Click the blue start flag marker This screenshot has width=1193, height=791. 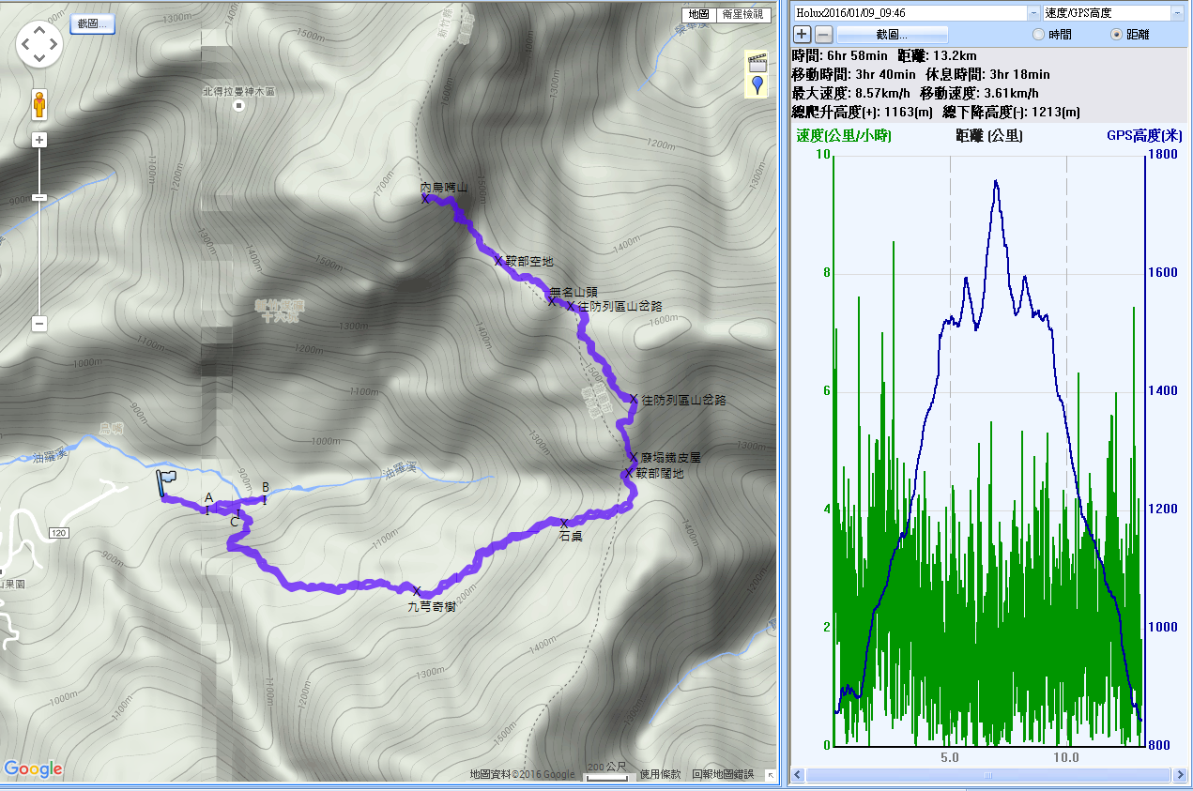coord(165,483)
